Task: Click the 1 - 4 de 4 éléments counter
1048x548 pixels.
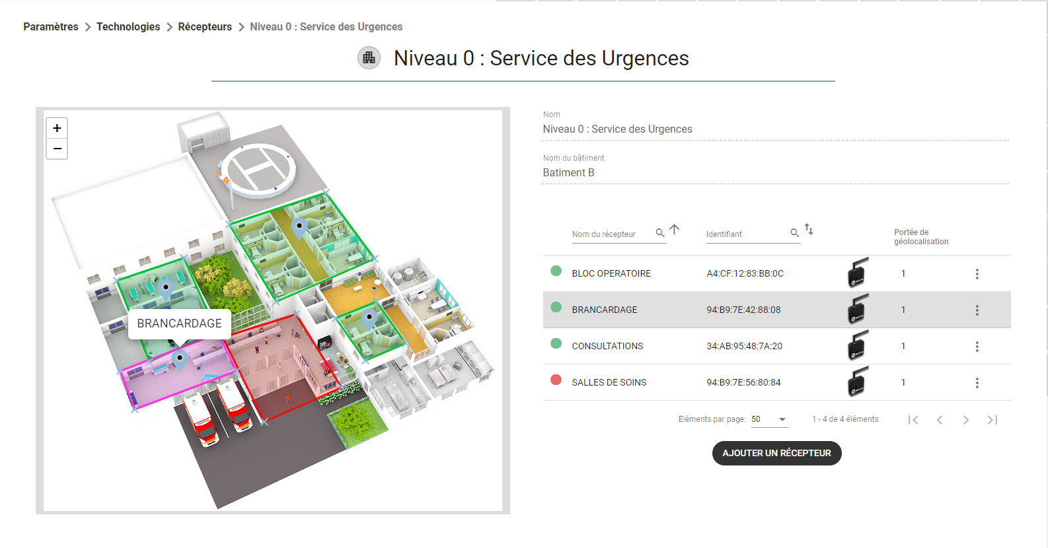Action: pyautogui.click(x=845, y=419)
